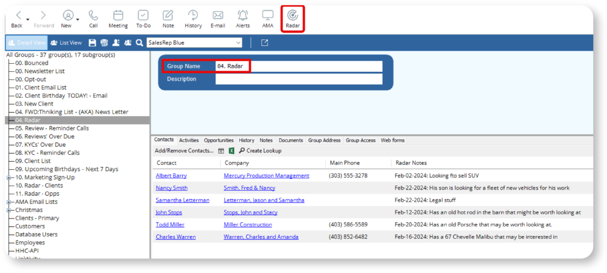Viewport: 607px width, 273px height.
Task: Click the add group person-plus icon
Action: (116, 42)
